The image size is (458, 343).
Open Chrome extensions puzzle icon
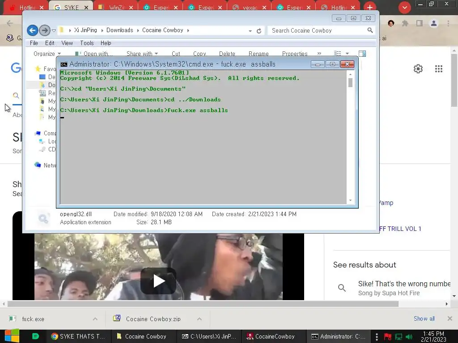pyautogui.click(x=405, y=23)
